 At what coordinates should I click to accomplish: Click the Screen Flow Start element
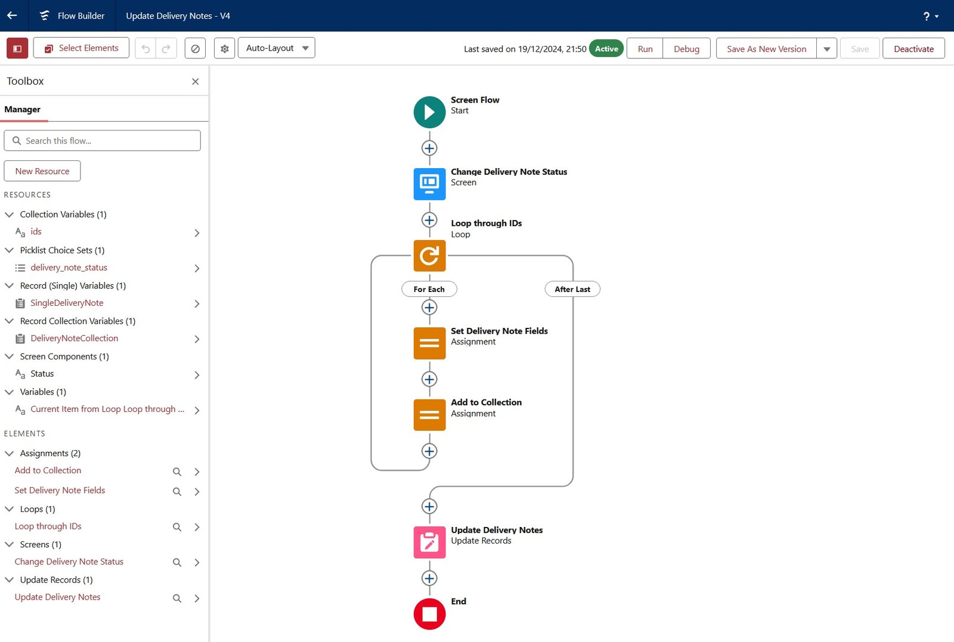429,111
